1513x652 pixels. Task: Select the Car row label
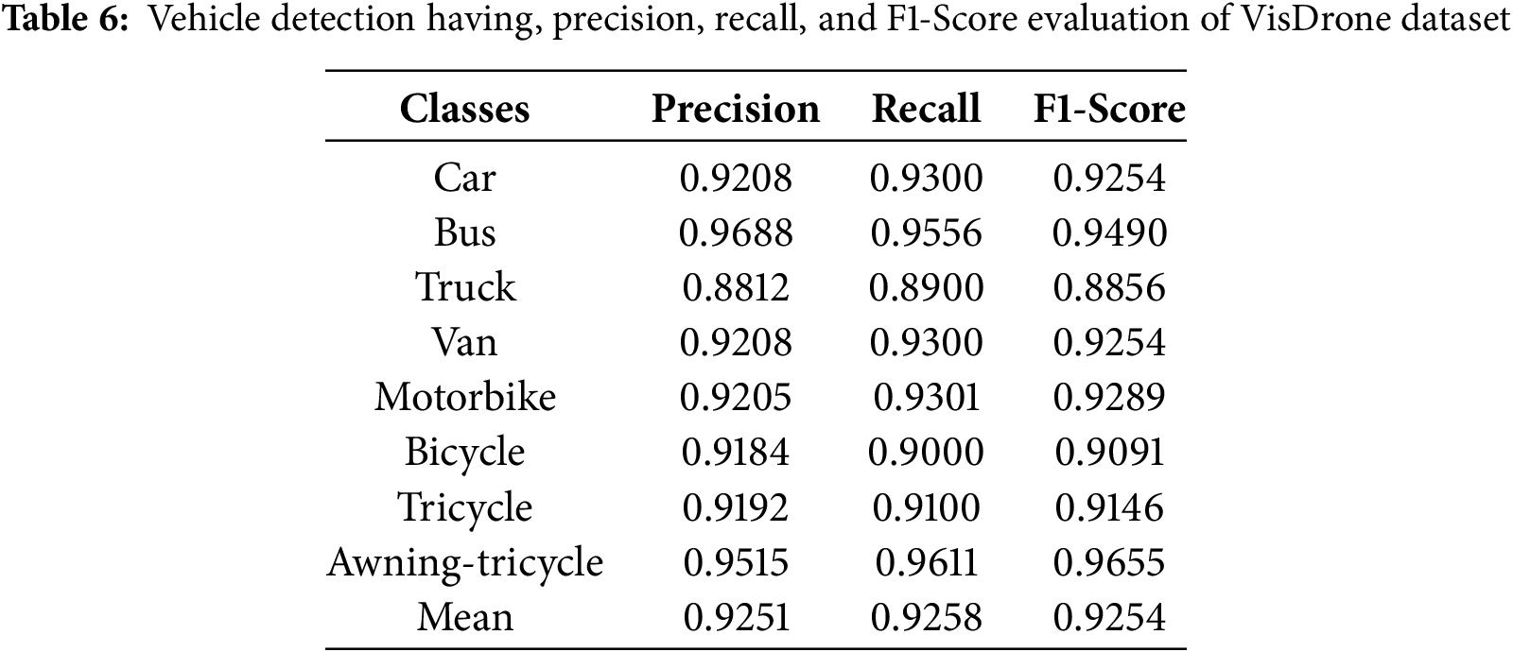coord(464,178)
